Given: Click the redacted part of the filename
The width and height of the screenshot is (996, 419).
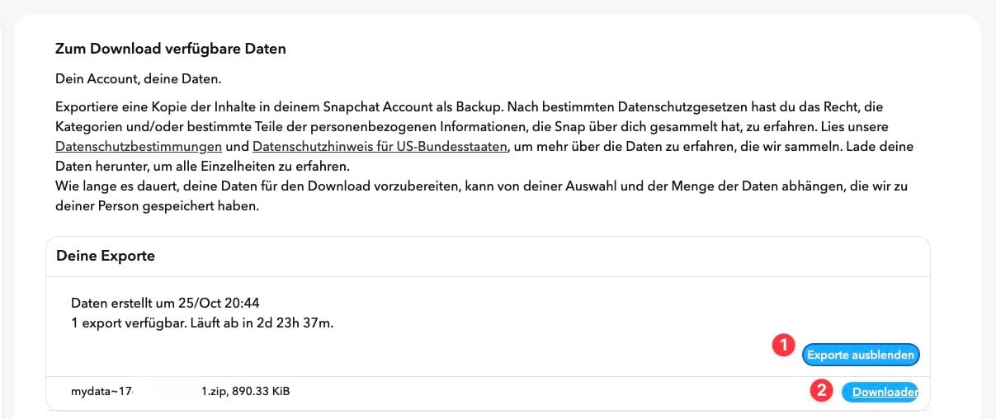Looking at the screenshot, I should click(171, 391).
